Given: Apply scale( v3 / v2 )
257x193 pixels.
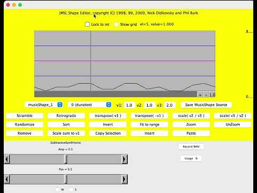Looking at the screenshot, I should tap(233, 116).
